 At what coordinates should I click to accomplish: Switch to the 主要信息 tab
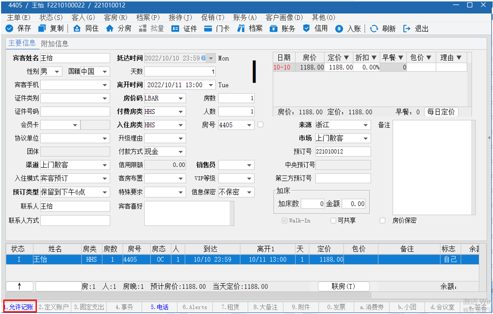coord(22,43)
